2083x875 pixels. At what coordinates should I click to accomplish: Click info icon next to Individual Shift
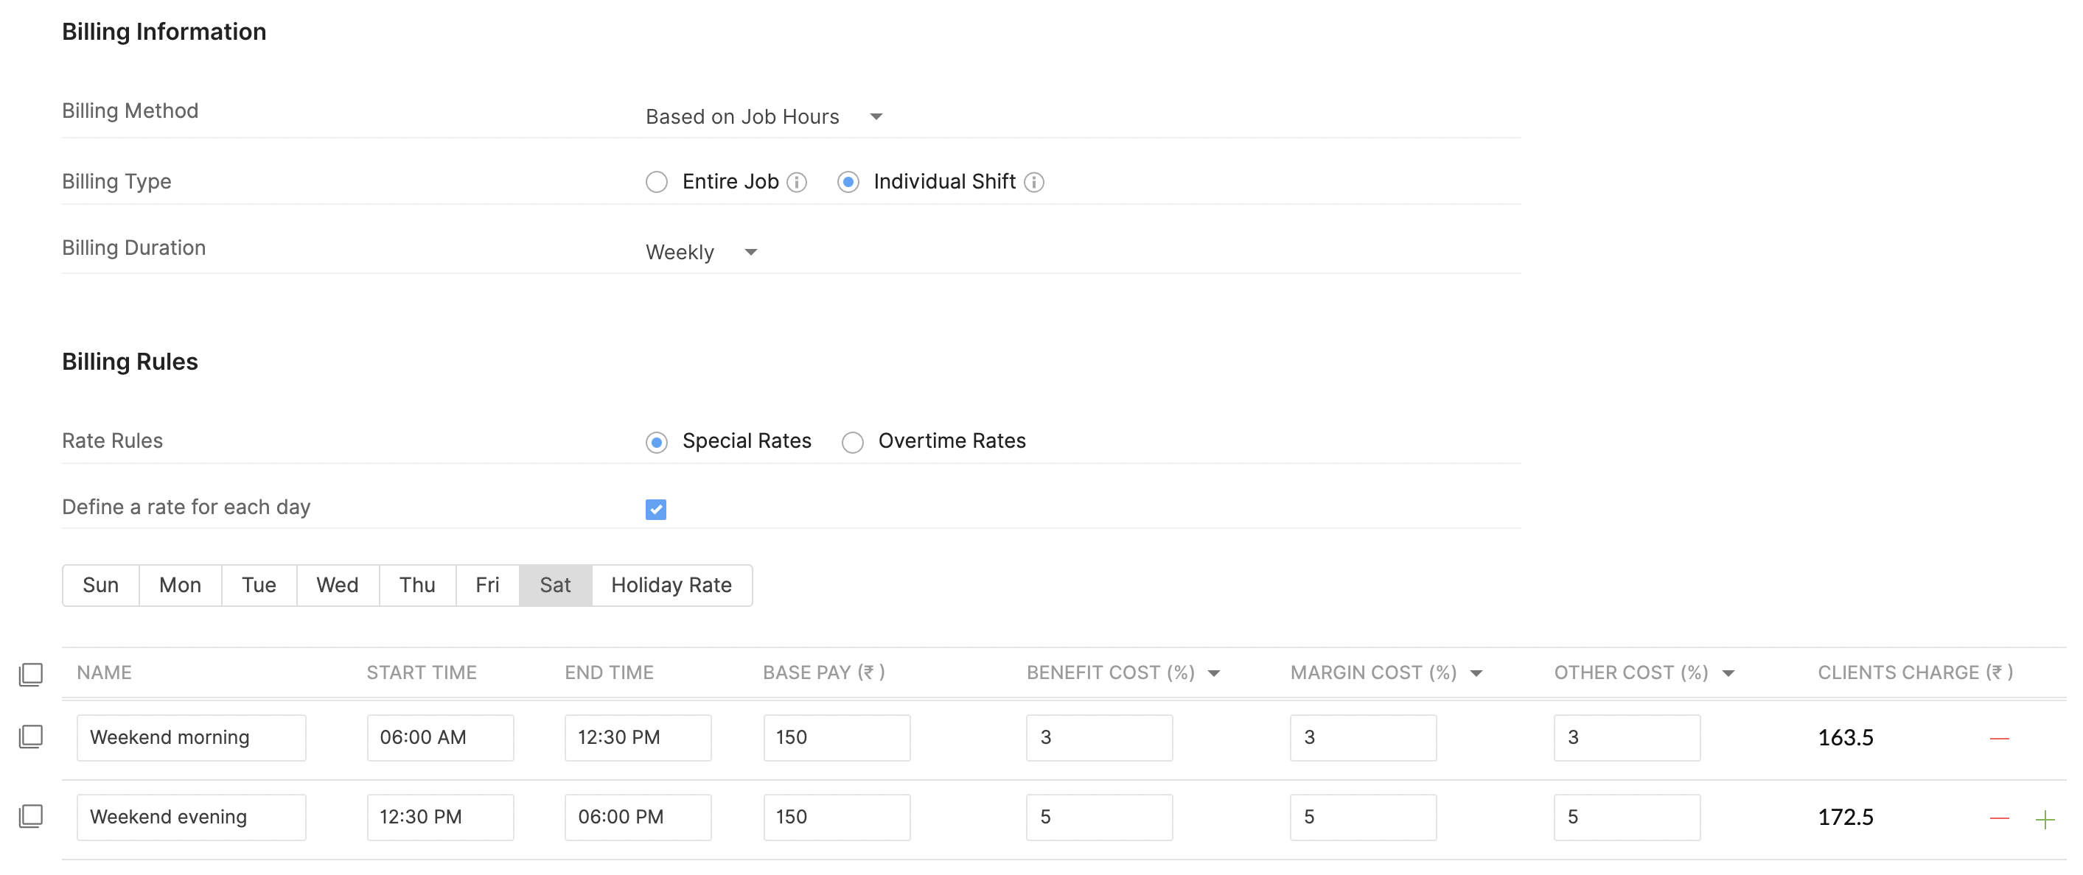coord(1034,183)
